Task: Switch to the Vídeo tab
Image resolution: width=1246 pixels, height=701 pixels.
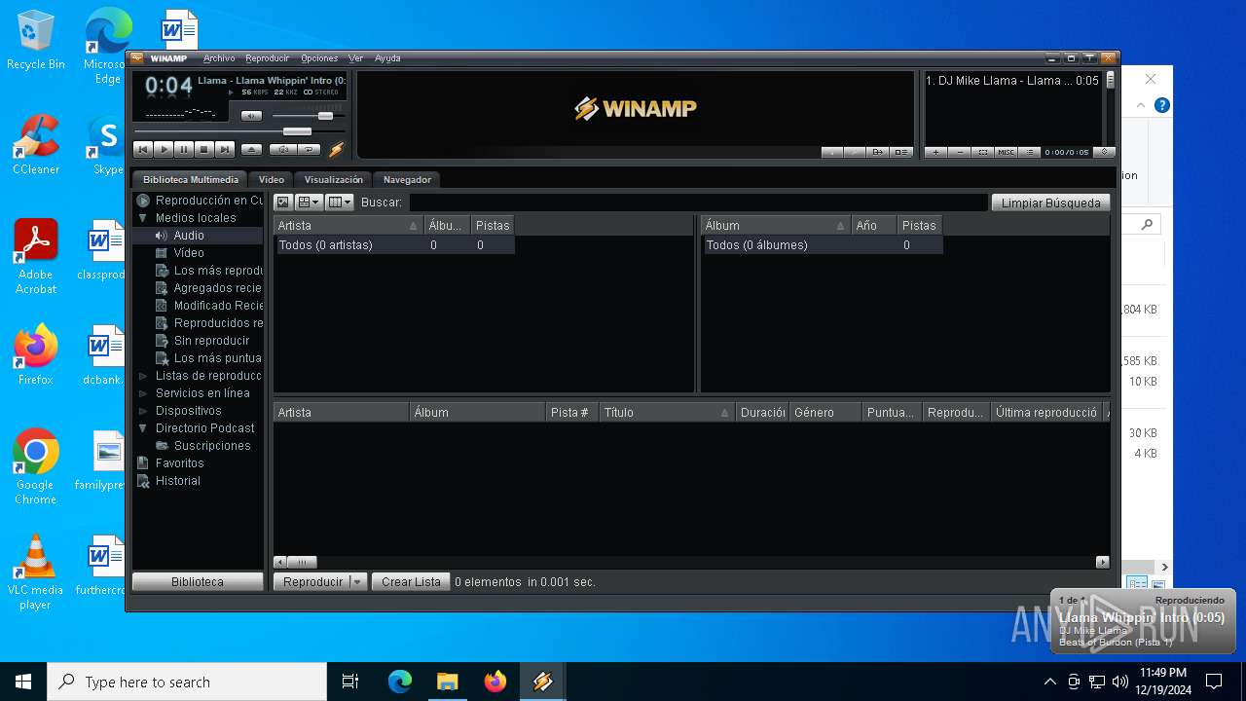Action: [x=272, y=179]
